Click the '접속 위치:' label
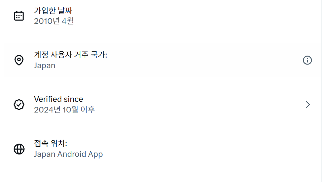329x182 pixels. coord(51,143)
